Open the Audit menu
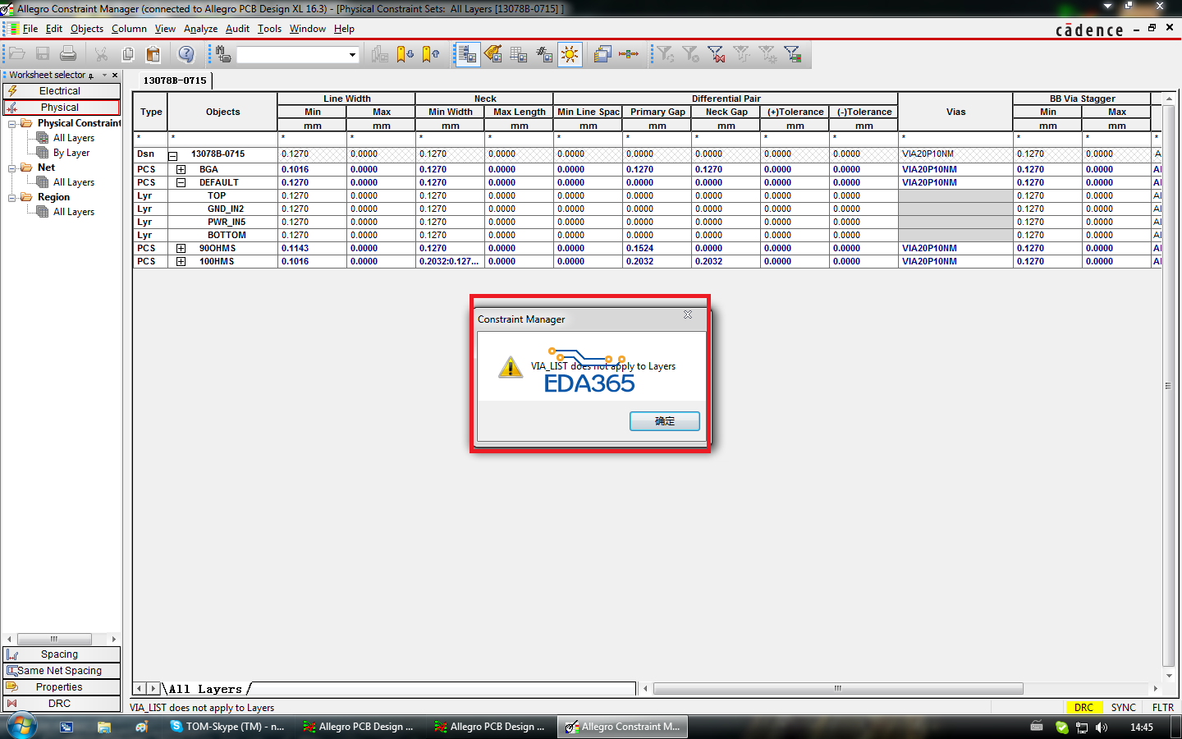 [x=237, y=29]
